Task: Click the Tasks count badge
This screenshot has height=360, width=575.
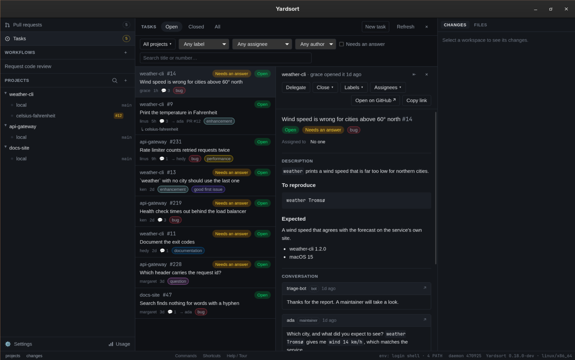Action: [x=126, y=39]
